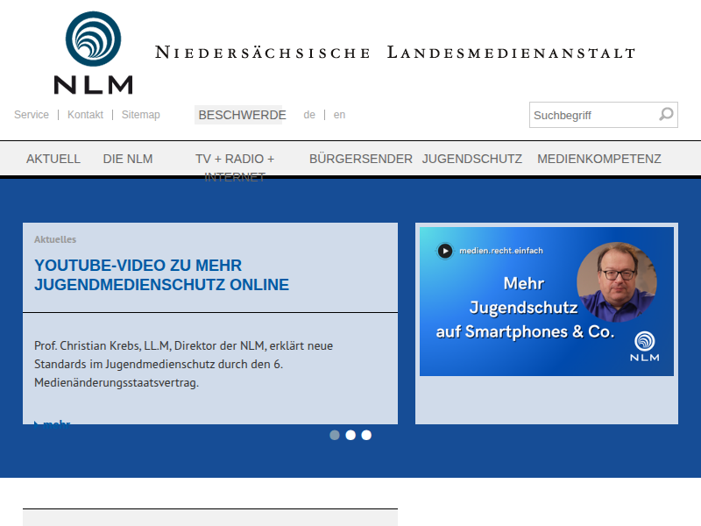Select German by clicking 'de'
This screenshot has width=701, height=526.
tap(309, 115)
